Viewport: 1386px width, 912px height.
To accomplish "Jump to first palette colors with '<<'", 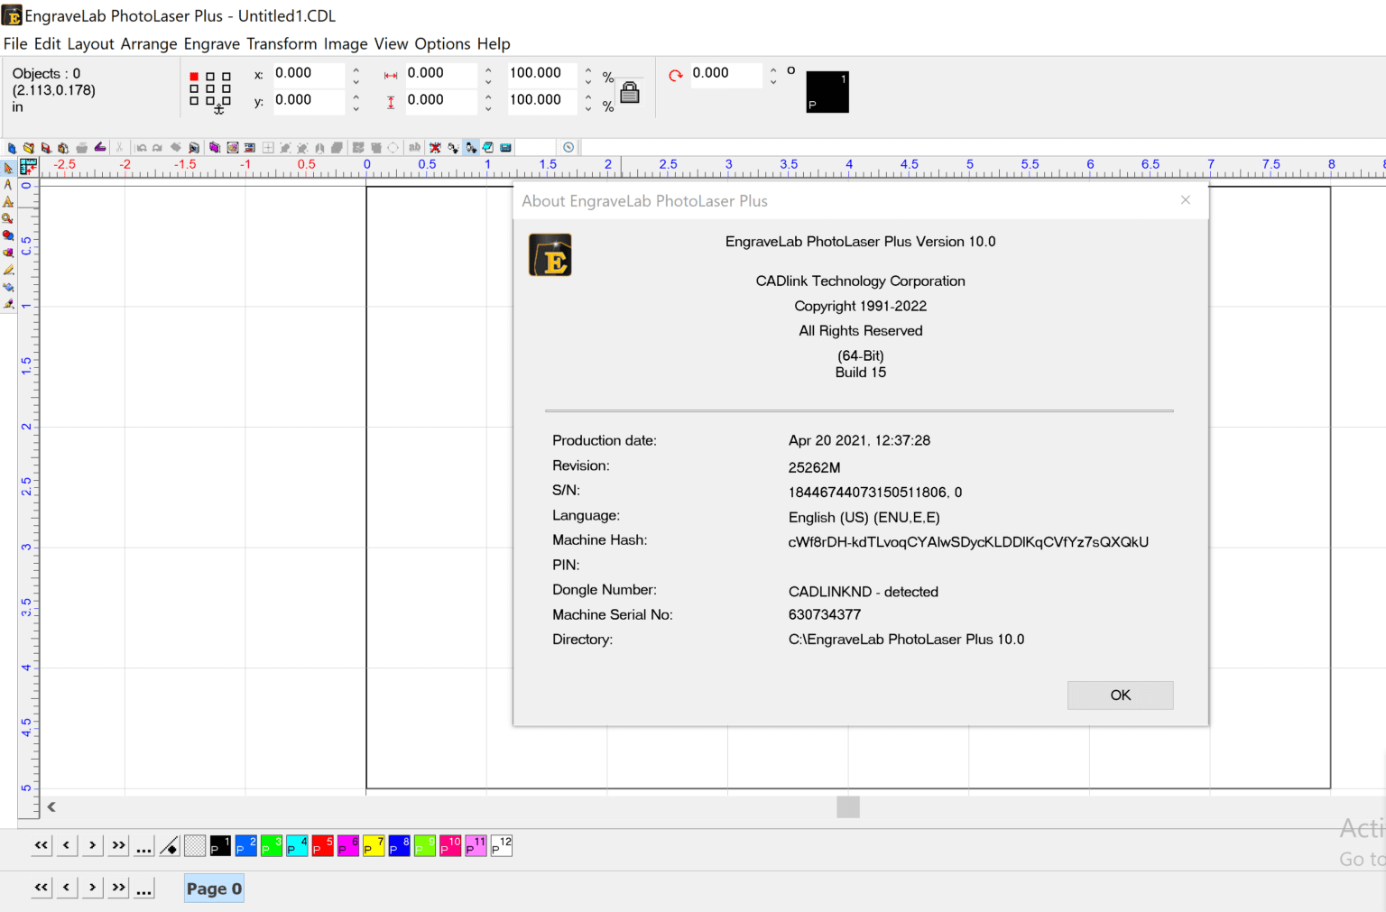I will pyautogui.click(x=42, y=846).
